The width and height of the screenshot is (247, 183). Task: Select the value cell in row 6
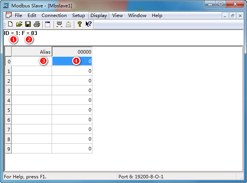[x=72, y=119]
